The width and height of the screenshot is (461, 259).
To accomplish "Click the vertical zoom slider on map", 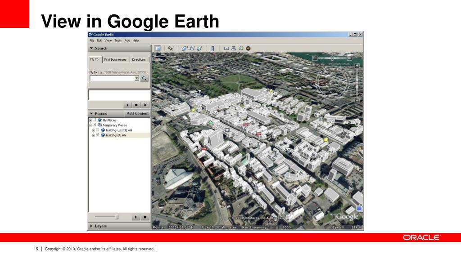I will point(357,83).
